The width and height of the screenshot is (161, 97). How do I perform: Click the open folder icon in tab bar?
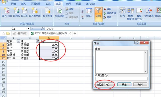click(8, 33)
